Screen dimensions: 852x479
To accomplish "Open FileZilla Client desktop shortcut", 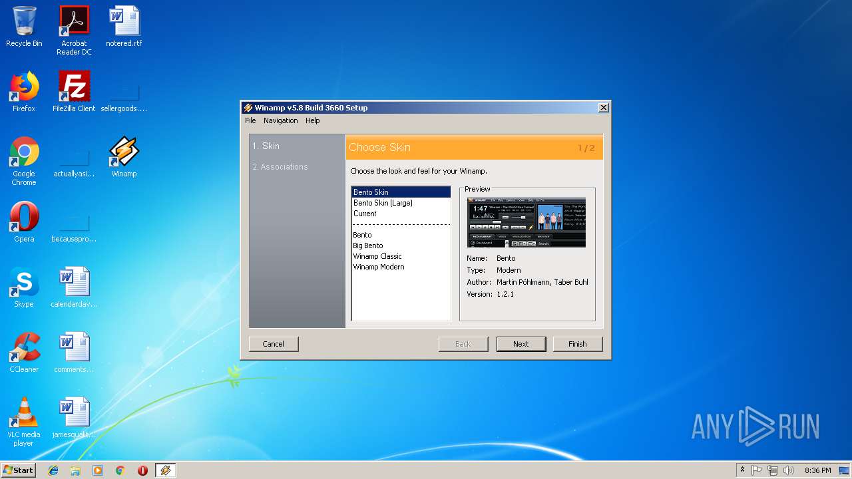I will click(x=74, y=92).
